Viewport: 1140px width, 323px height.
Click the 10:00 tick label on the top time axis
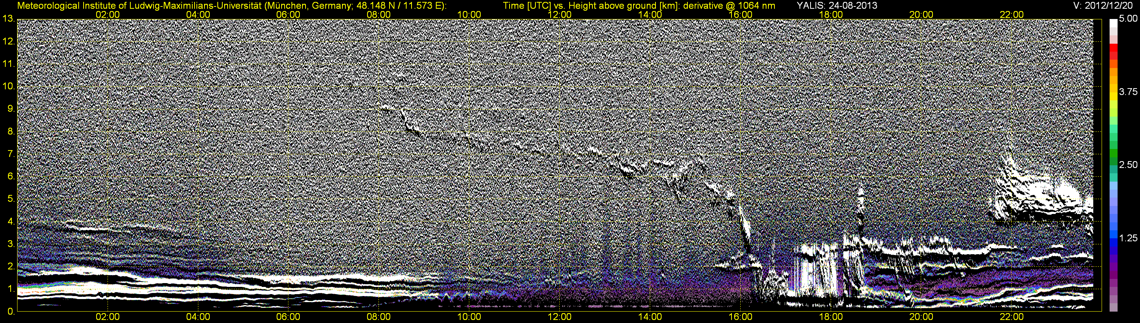(x=469, y=14)
